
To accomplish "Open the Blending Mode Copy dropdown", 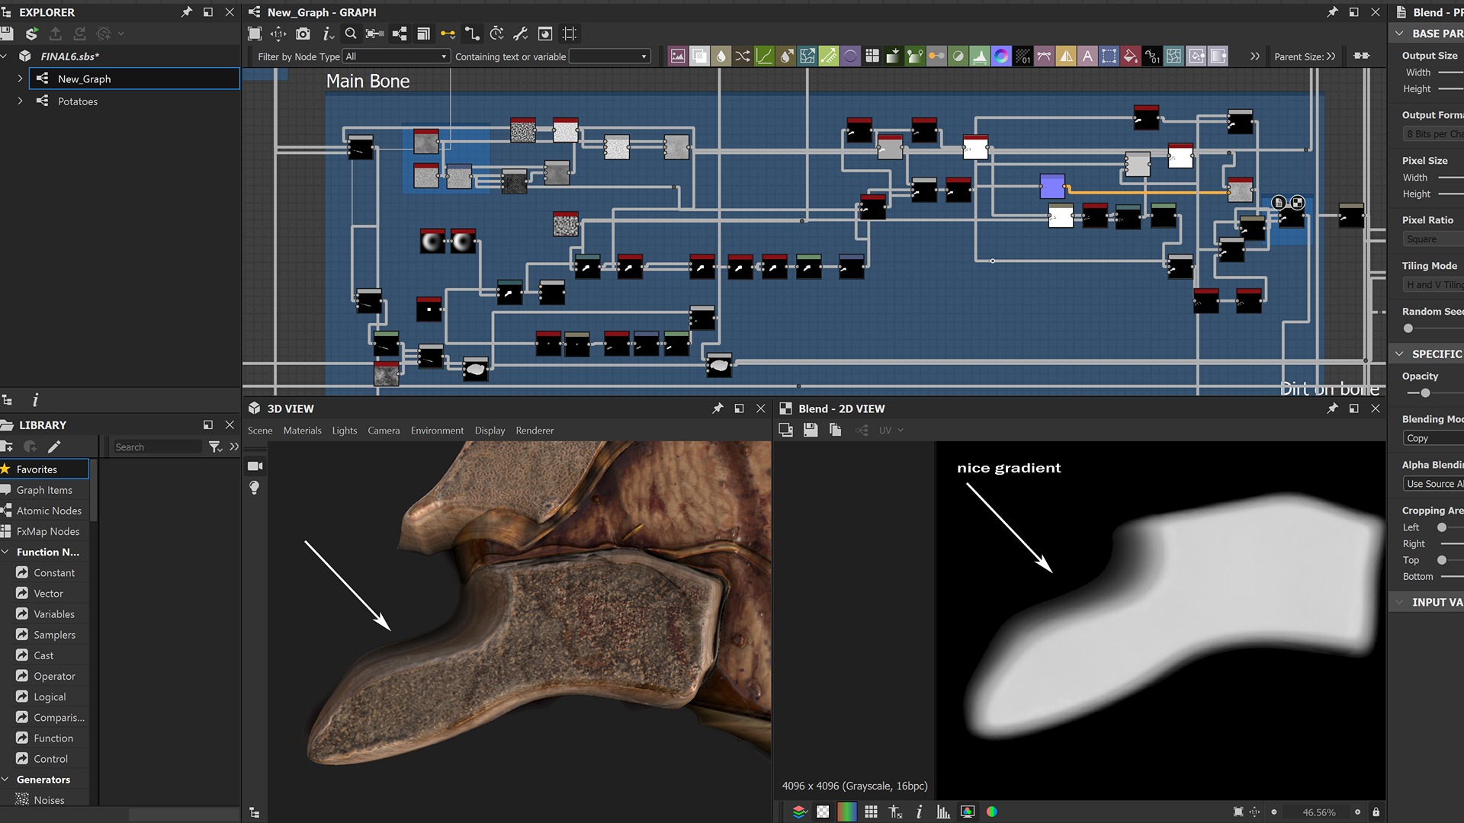I will (1432, 438).
